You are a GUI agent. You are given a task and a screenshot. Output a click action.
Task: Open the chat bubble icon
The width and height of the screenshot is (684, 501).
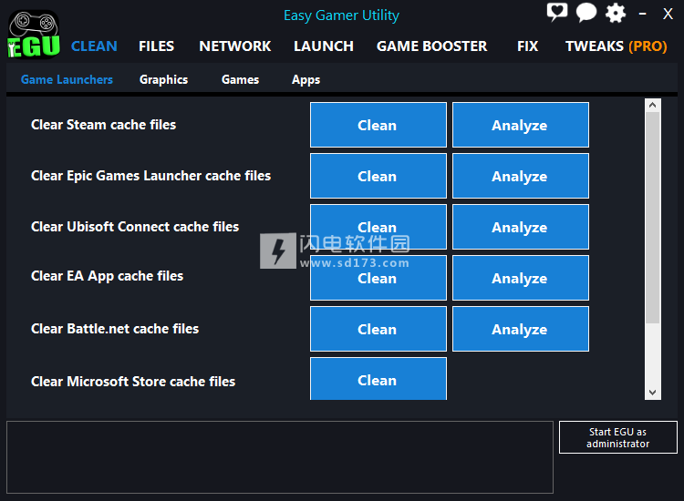[586, 12]
